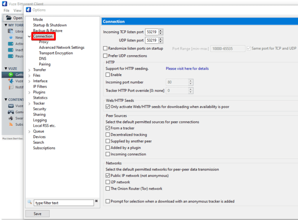Open the Security options page
Viewport: 298px width, 220px height.
click(x=40, y=109)
